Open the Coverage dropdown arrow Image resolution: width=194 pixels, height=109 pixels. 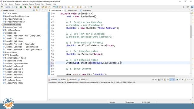[28, 7]
